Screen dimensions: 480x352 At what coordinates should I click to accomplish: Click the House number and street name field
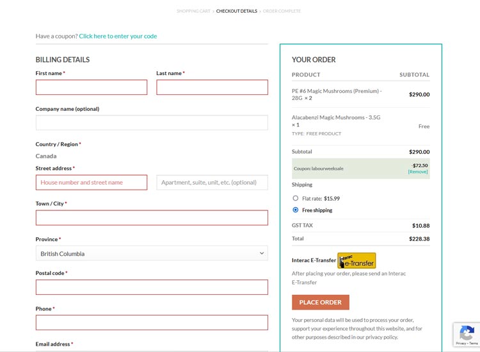click(x=92, y=182)
